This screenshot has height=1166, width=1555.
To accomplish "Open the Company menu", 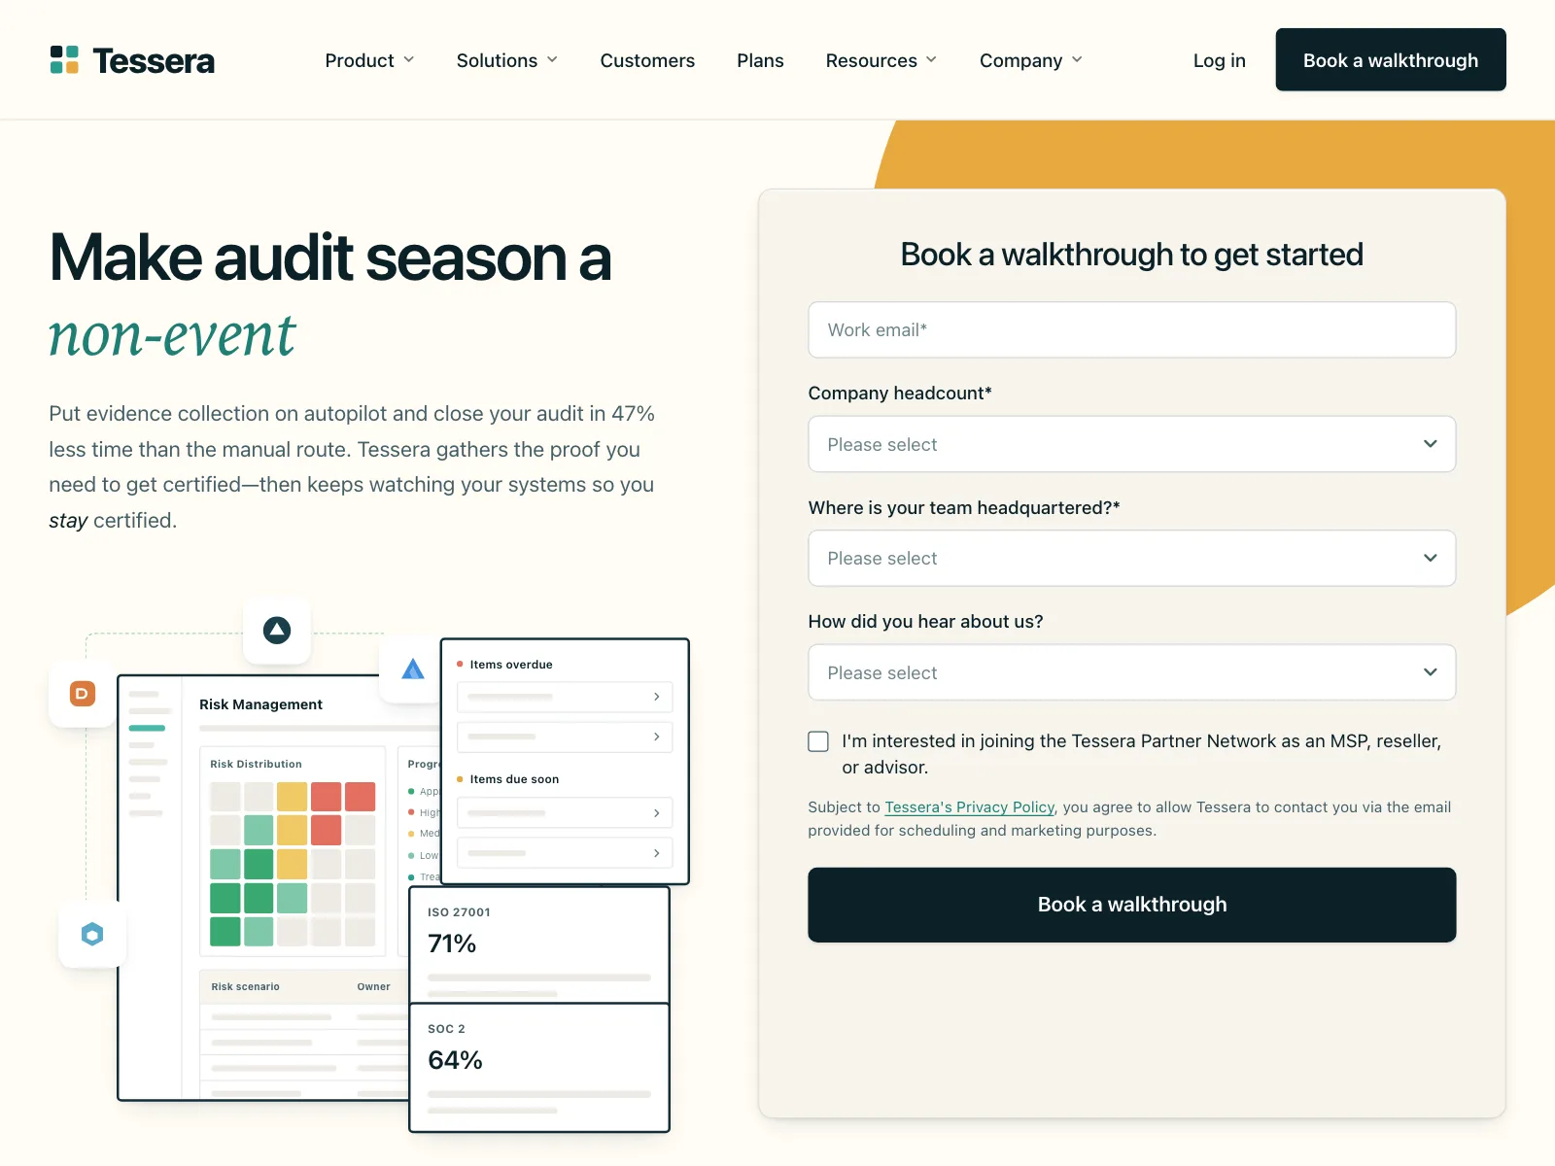I will pyautogui.click(x=1031, y=60).
